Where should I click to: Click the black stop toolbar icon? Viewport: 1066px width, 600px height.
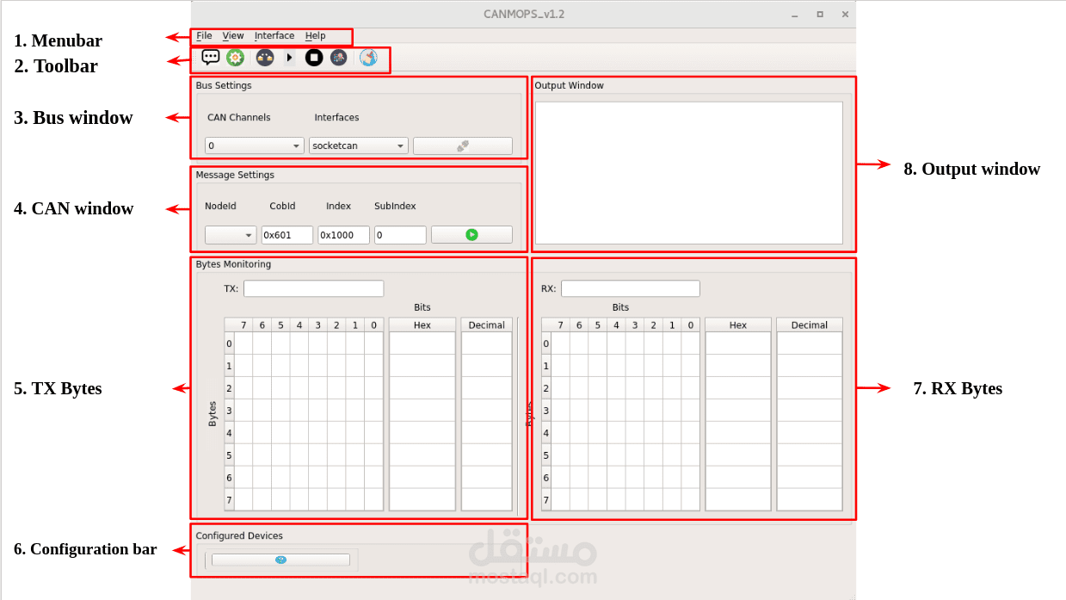[314, 58]
